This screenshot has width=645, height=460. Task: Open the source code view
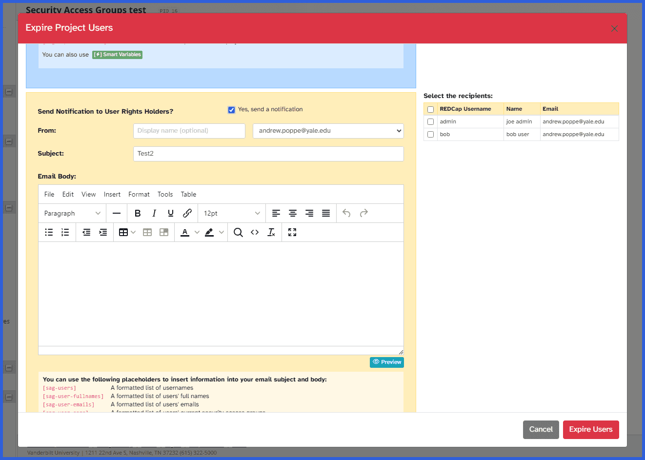coord(255,232)
